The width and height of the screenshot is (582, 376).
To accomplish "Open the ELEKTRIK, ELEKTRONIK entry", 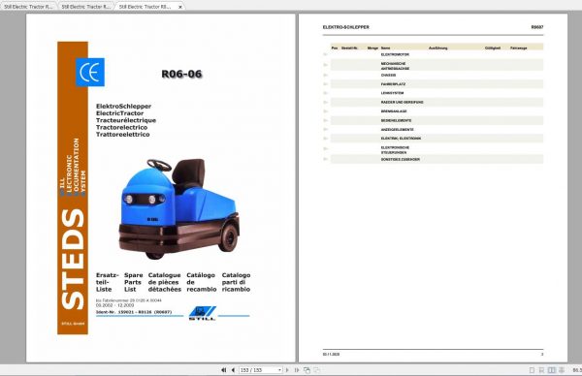I will click(x=401, y=139).
